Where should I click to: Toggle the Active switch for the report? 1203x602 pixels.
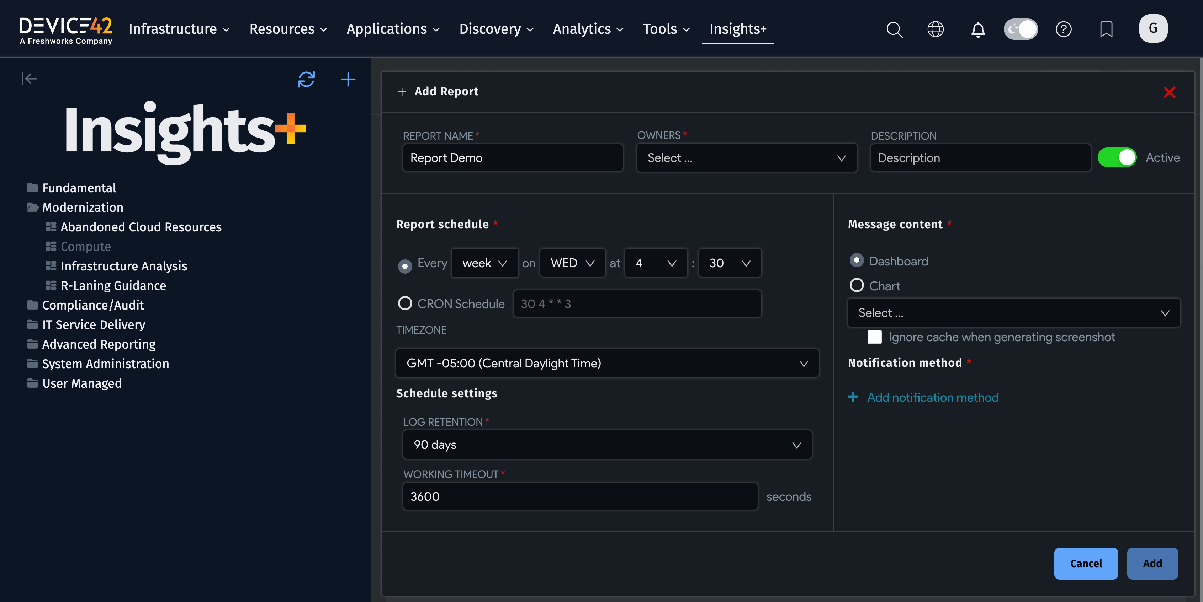pyautogui.click(x=1117, y=157)
